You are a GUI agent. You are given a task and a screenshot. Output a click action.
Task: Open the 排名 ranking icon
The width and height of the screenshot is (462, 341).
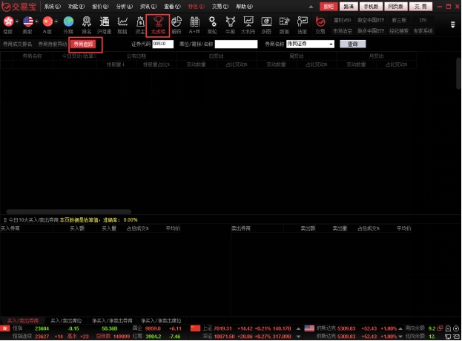[x=87, y=24]
